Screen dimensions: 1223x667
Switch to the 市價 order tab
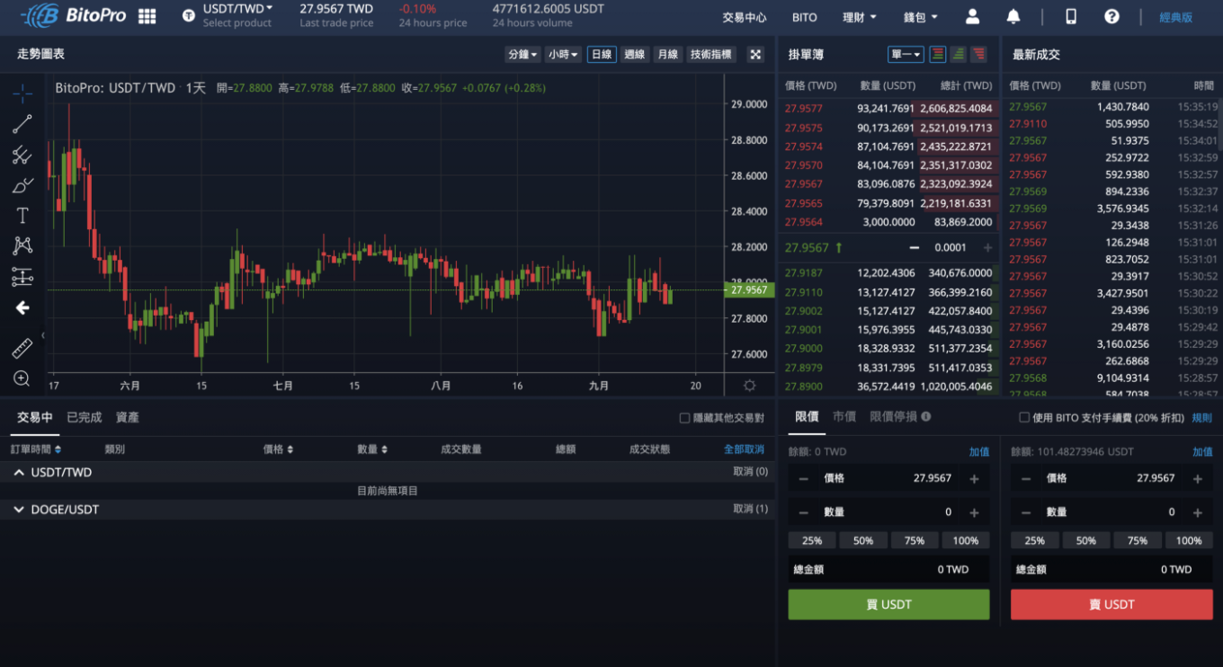coord(845,416)
